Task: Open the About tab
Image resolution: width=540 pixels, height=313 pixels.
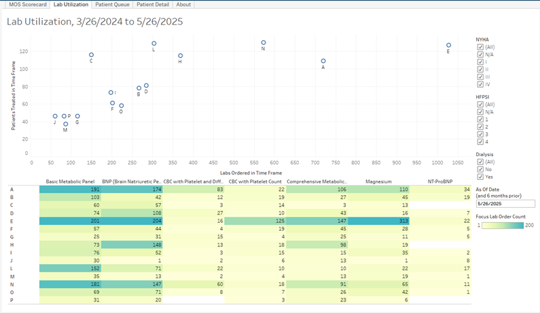Action: pyautogui.click(x=183, y=4)
